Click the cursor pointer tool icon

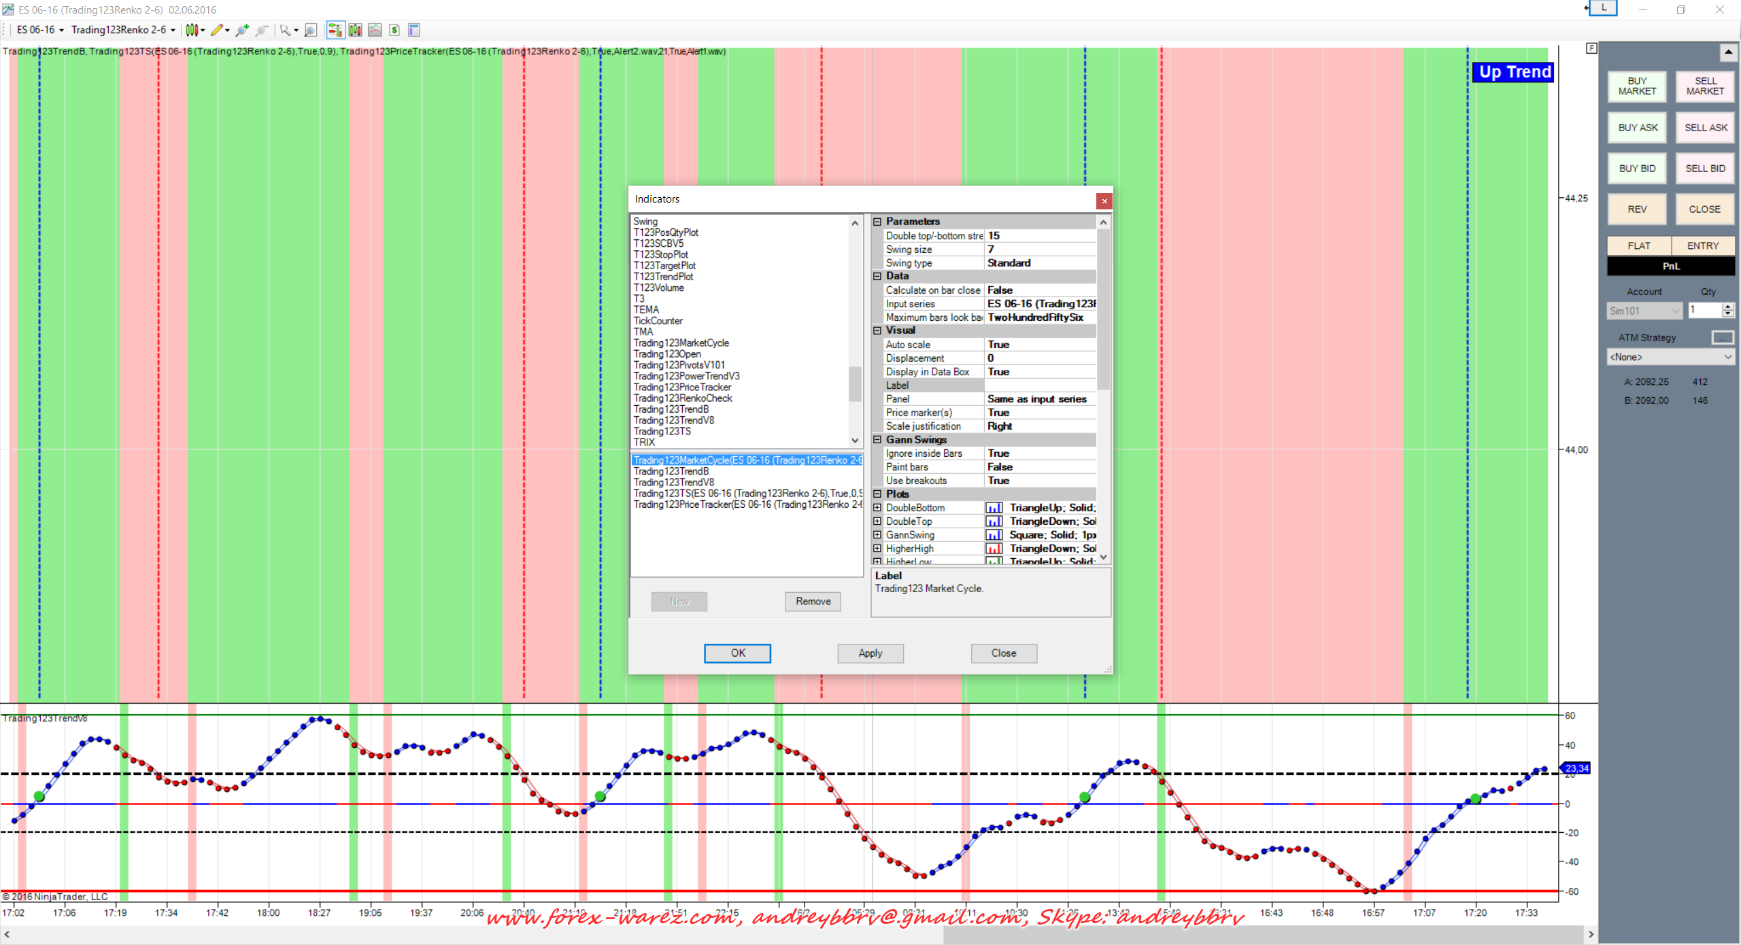click(x=285, y=30)
